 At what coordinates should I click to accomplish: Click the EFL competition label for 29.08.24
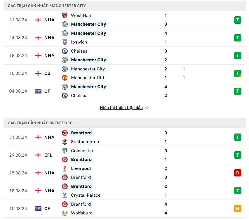(x=48, y=155)
